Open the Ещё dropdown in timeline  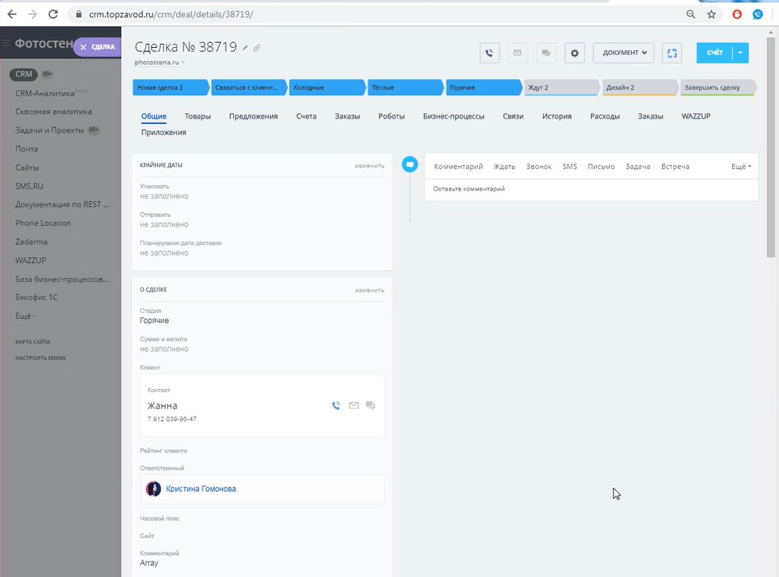click(x=741, y=166)
